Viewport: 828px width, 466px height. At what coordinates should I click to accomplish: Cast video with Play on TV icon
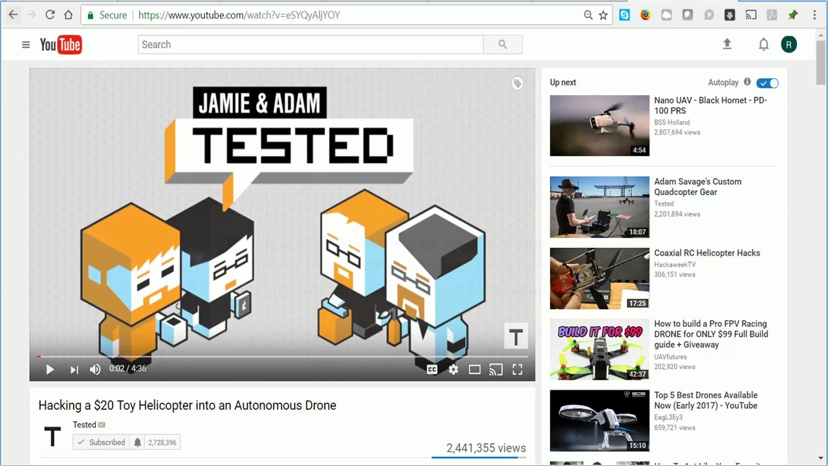point(496,370)
